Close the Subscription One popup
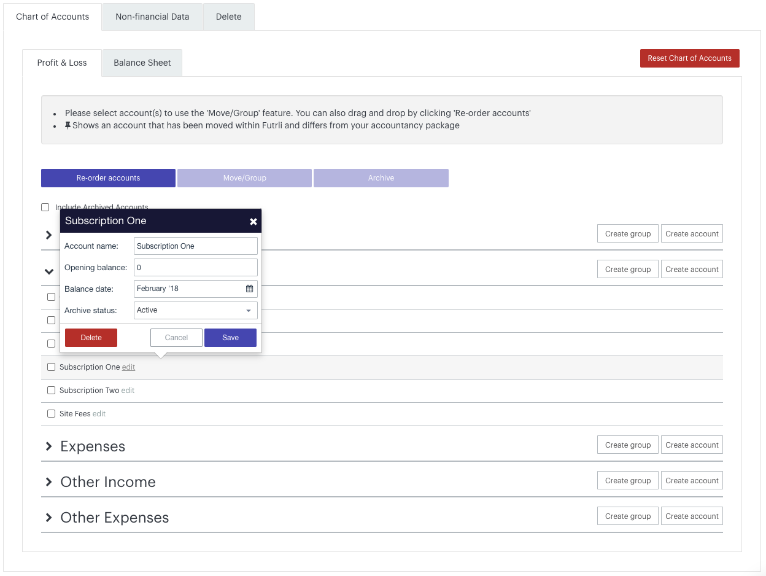 (253, 222)
